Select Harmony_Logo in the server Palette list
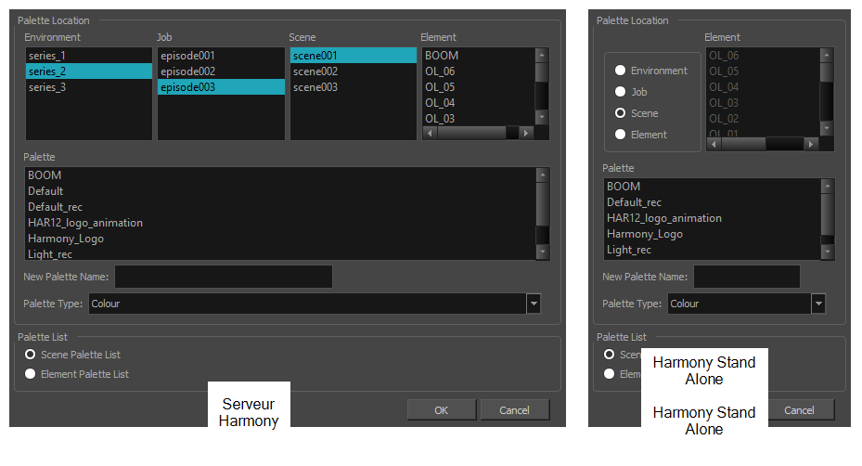The height and width of the screenshot is (466, 862). 280,239
